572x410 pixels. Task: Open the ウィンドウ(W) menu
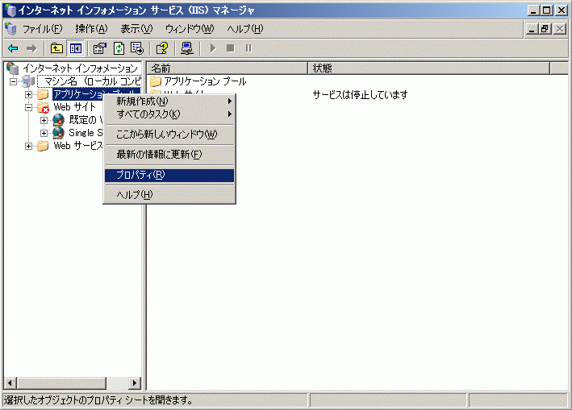190,29
